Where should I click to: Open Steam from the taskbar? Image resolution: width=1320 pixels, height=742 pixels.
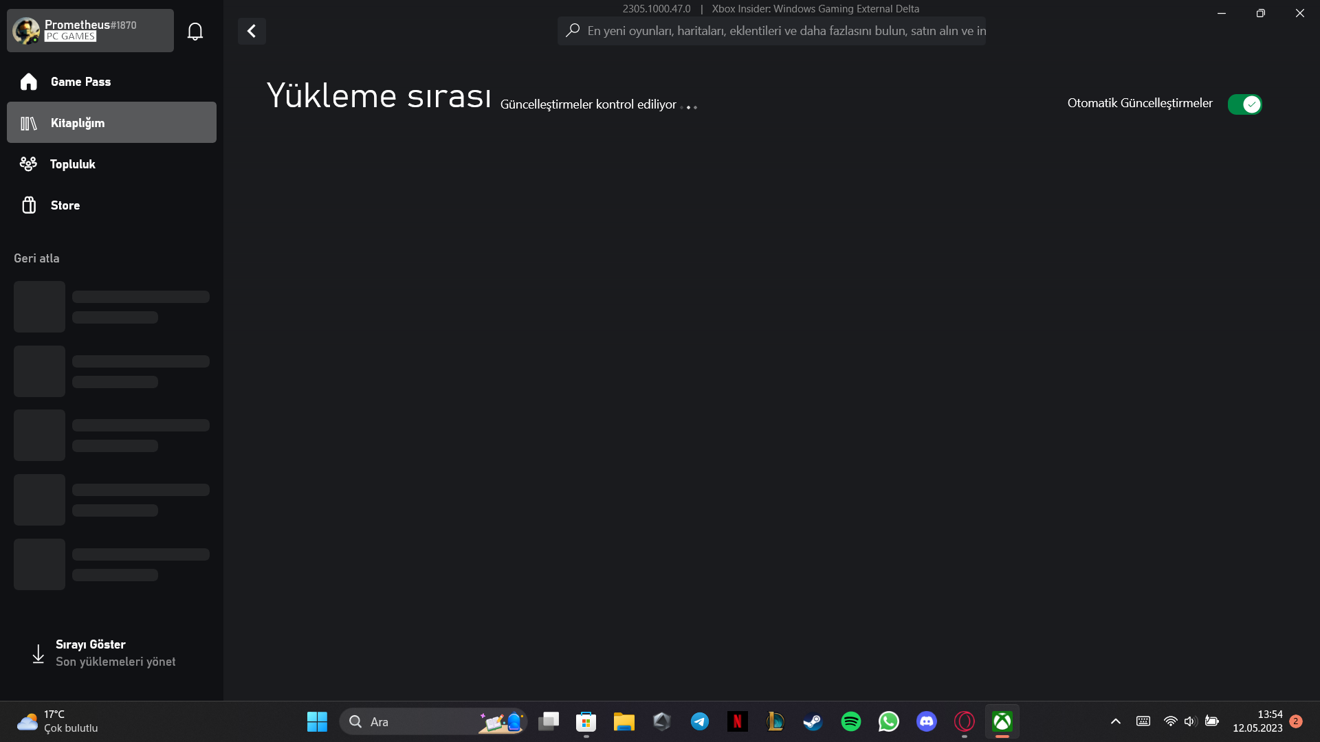pos(813,721)
